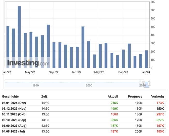Click the last bar above Jan '24
Viewport: 169px width, 136px height.
146,59
